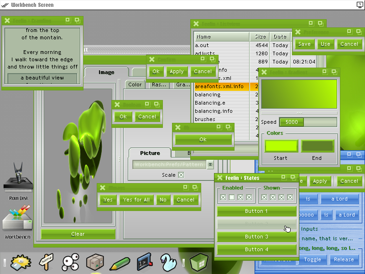The height and width of the screenshot is (274, 365).
Task: Adjust the Speed slider showing 5000
Action: (308, 122)
